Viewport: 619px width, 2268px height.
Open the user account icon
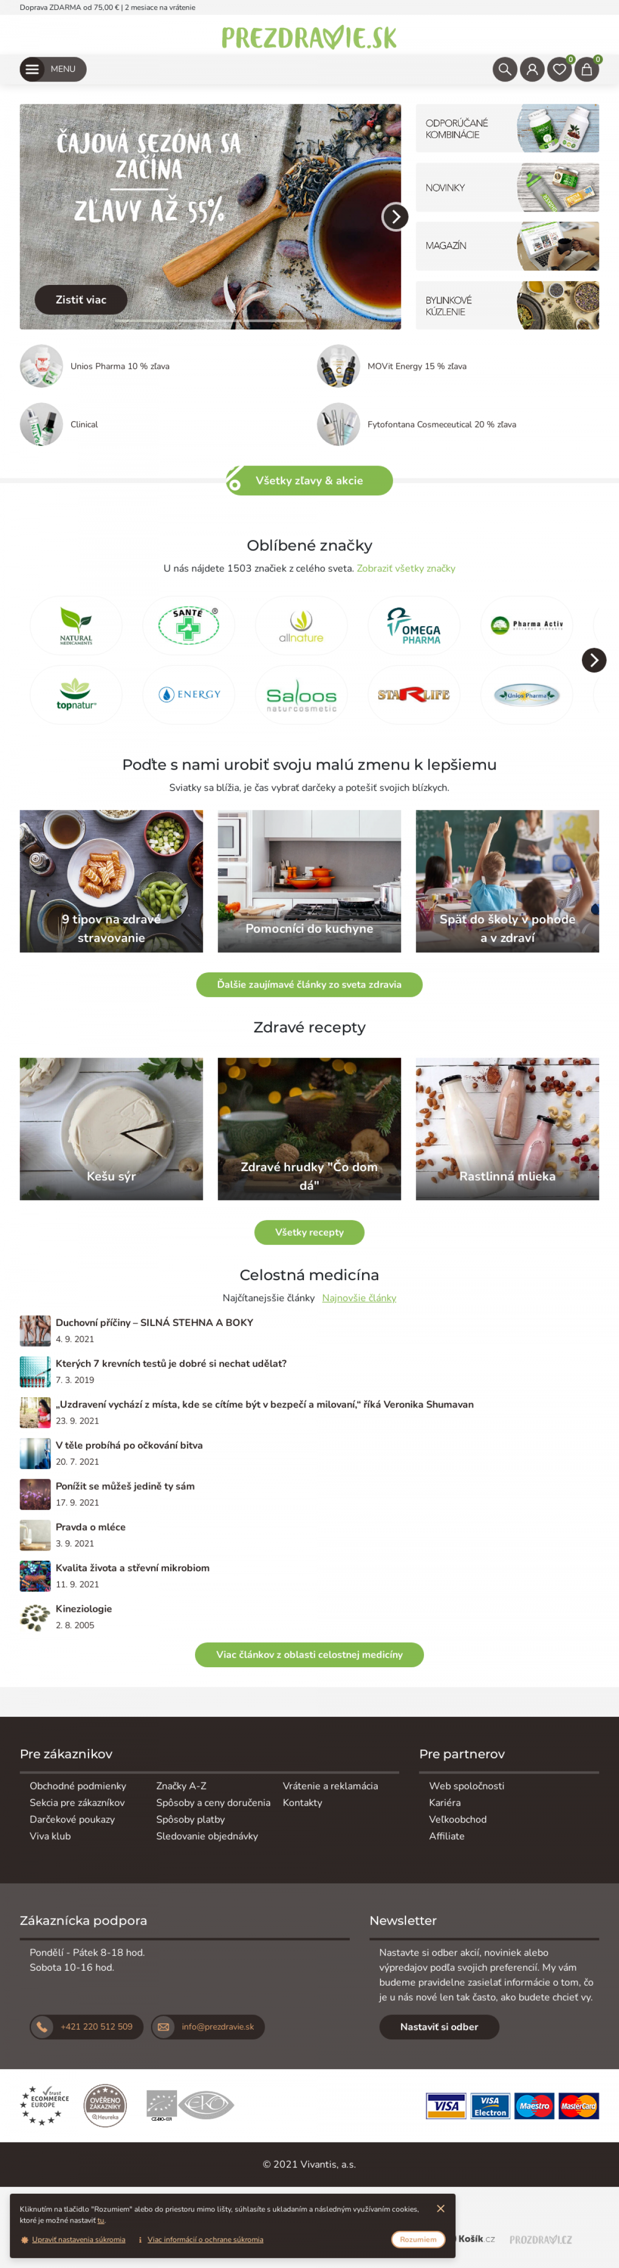[532, 69]
